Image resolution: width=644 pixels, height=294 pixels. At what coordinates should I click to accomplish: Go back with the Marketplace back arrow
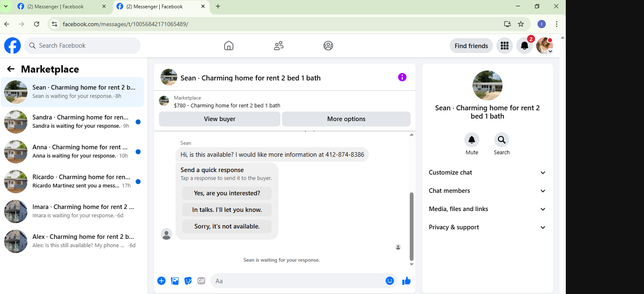11,69
